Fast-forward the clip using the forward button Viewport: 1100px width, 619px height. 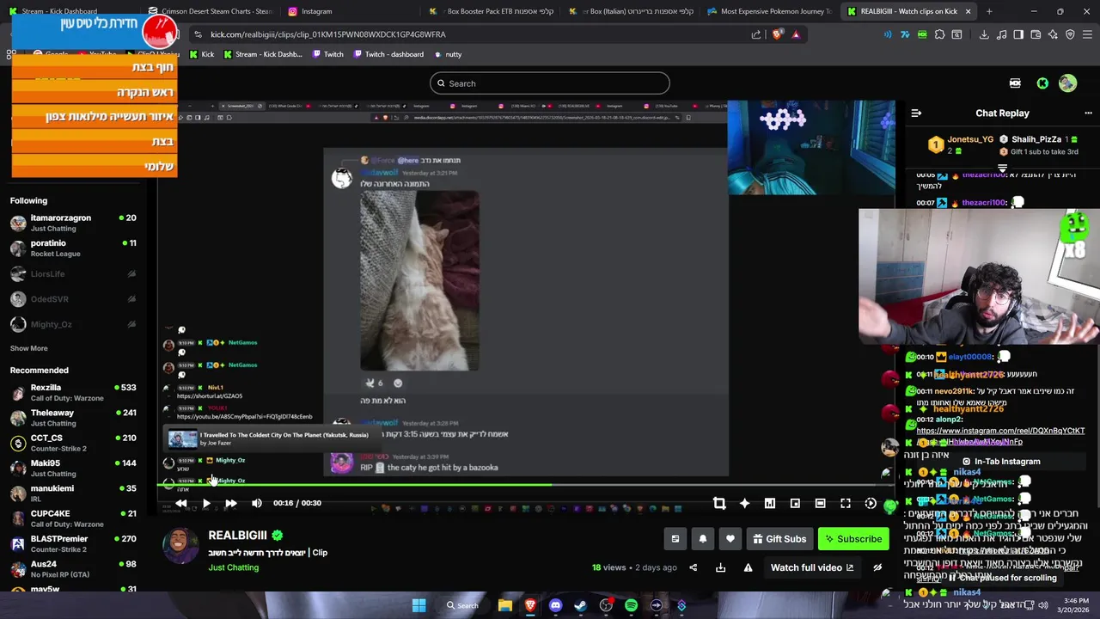231,503
